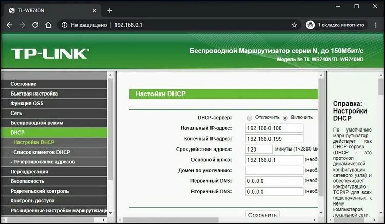Open 'Безопасность' menu item

point(54,181)
